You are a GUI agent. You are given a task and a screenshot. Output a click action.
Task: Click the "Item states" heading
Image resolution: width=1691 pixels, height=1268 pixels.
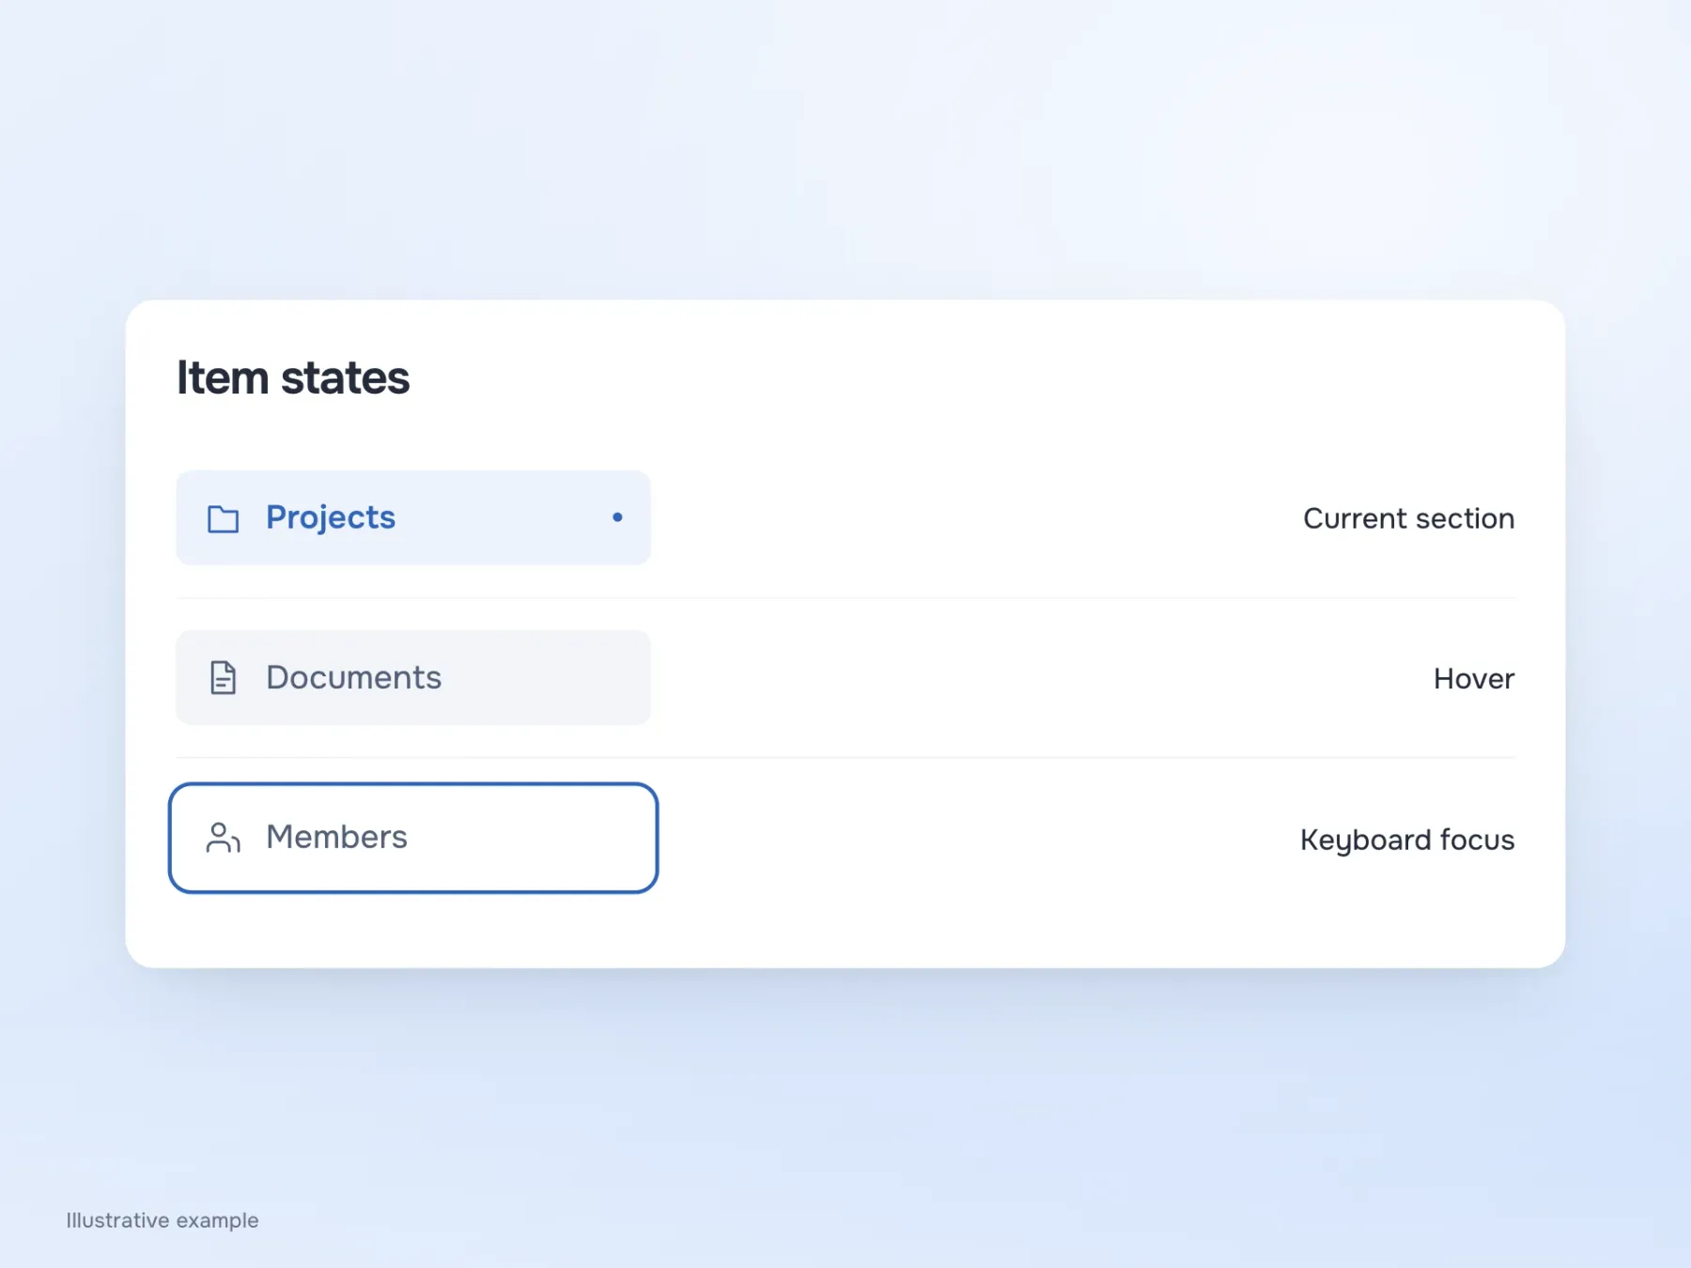[293, 378]
